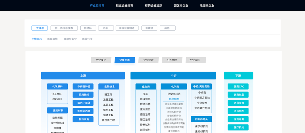
Task: Select 中药饮片 in 中药/天然药物
Action: point(202,103)
